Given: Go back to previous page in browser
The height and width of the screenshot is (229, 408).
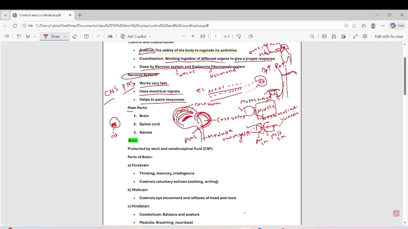Looking at the screenshot, I should 5,26.
